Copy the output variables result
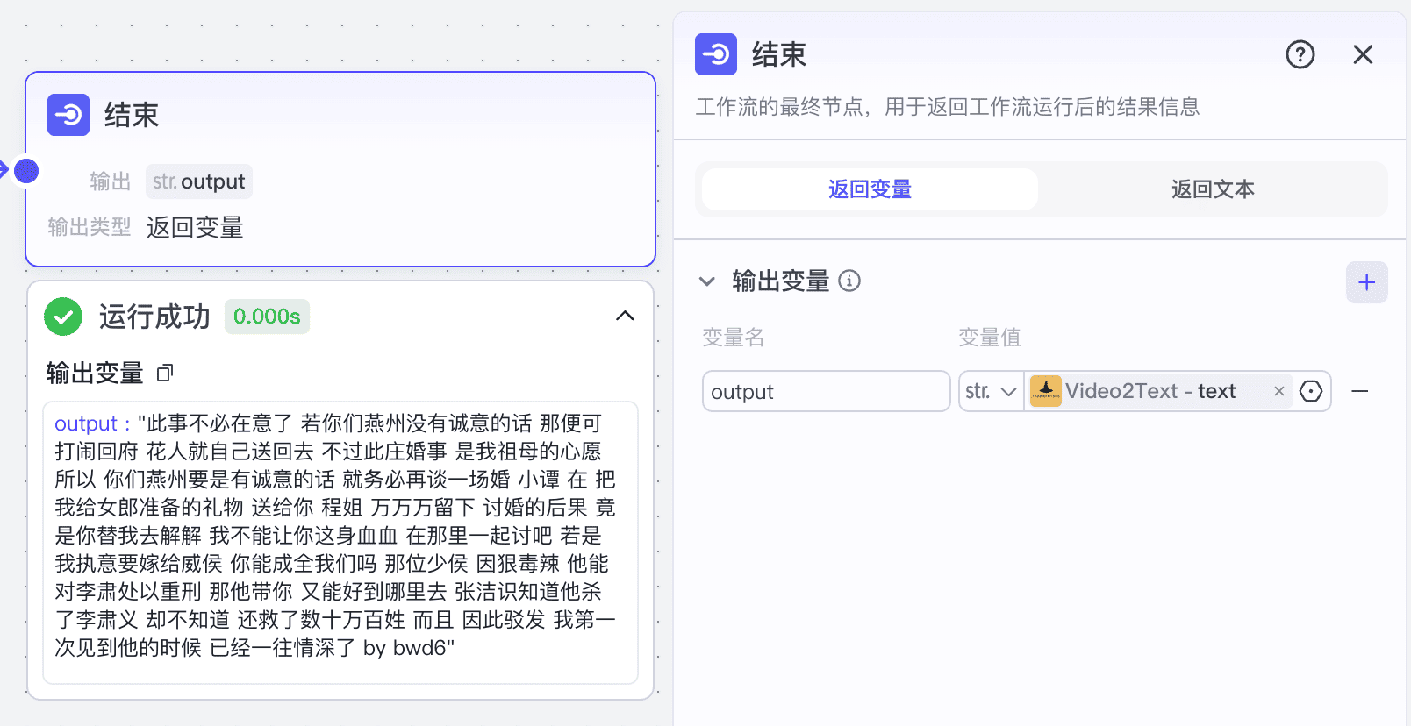The image size is (1411, 726). [x=165, y=374]
